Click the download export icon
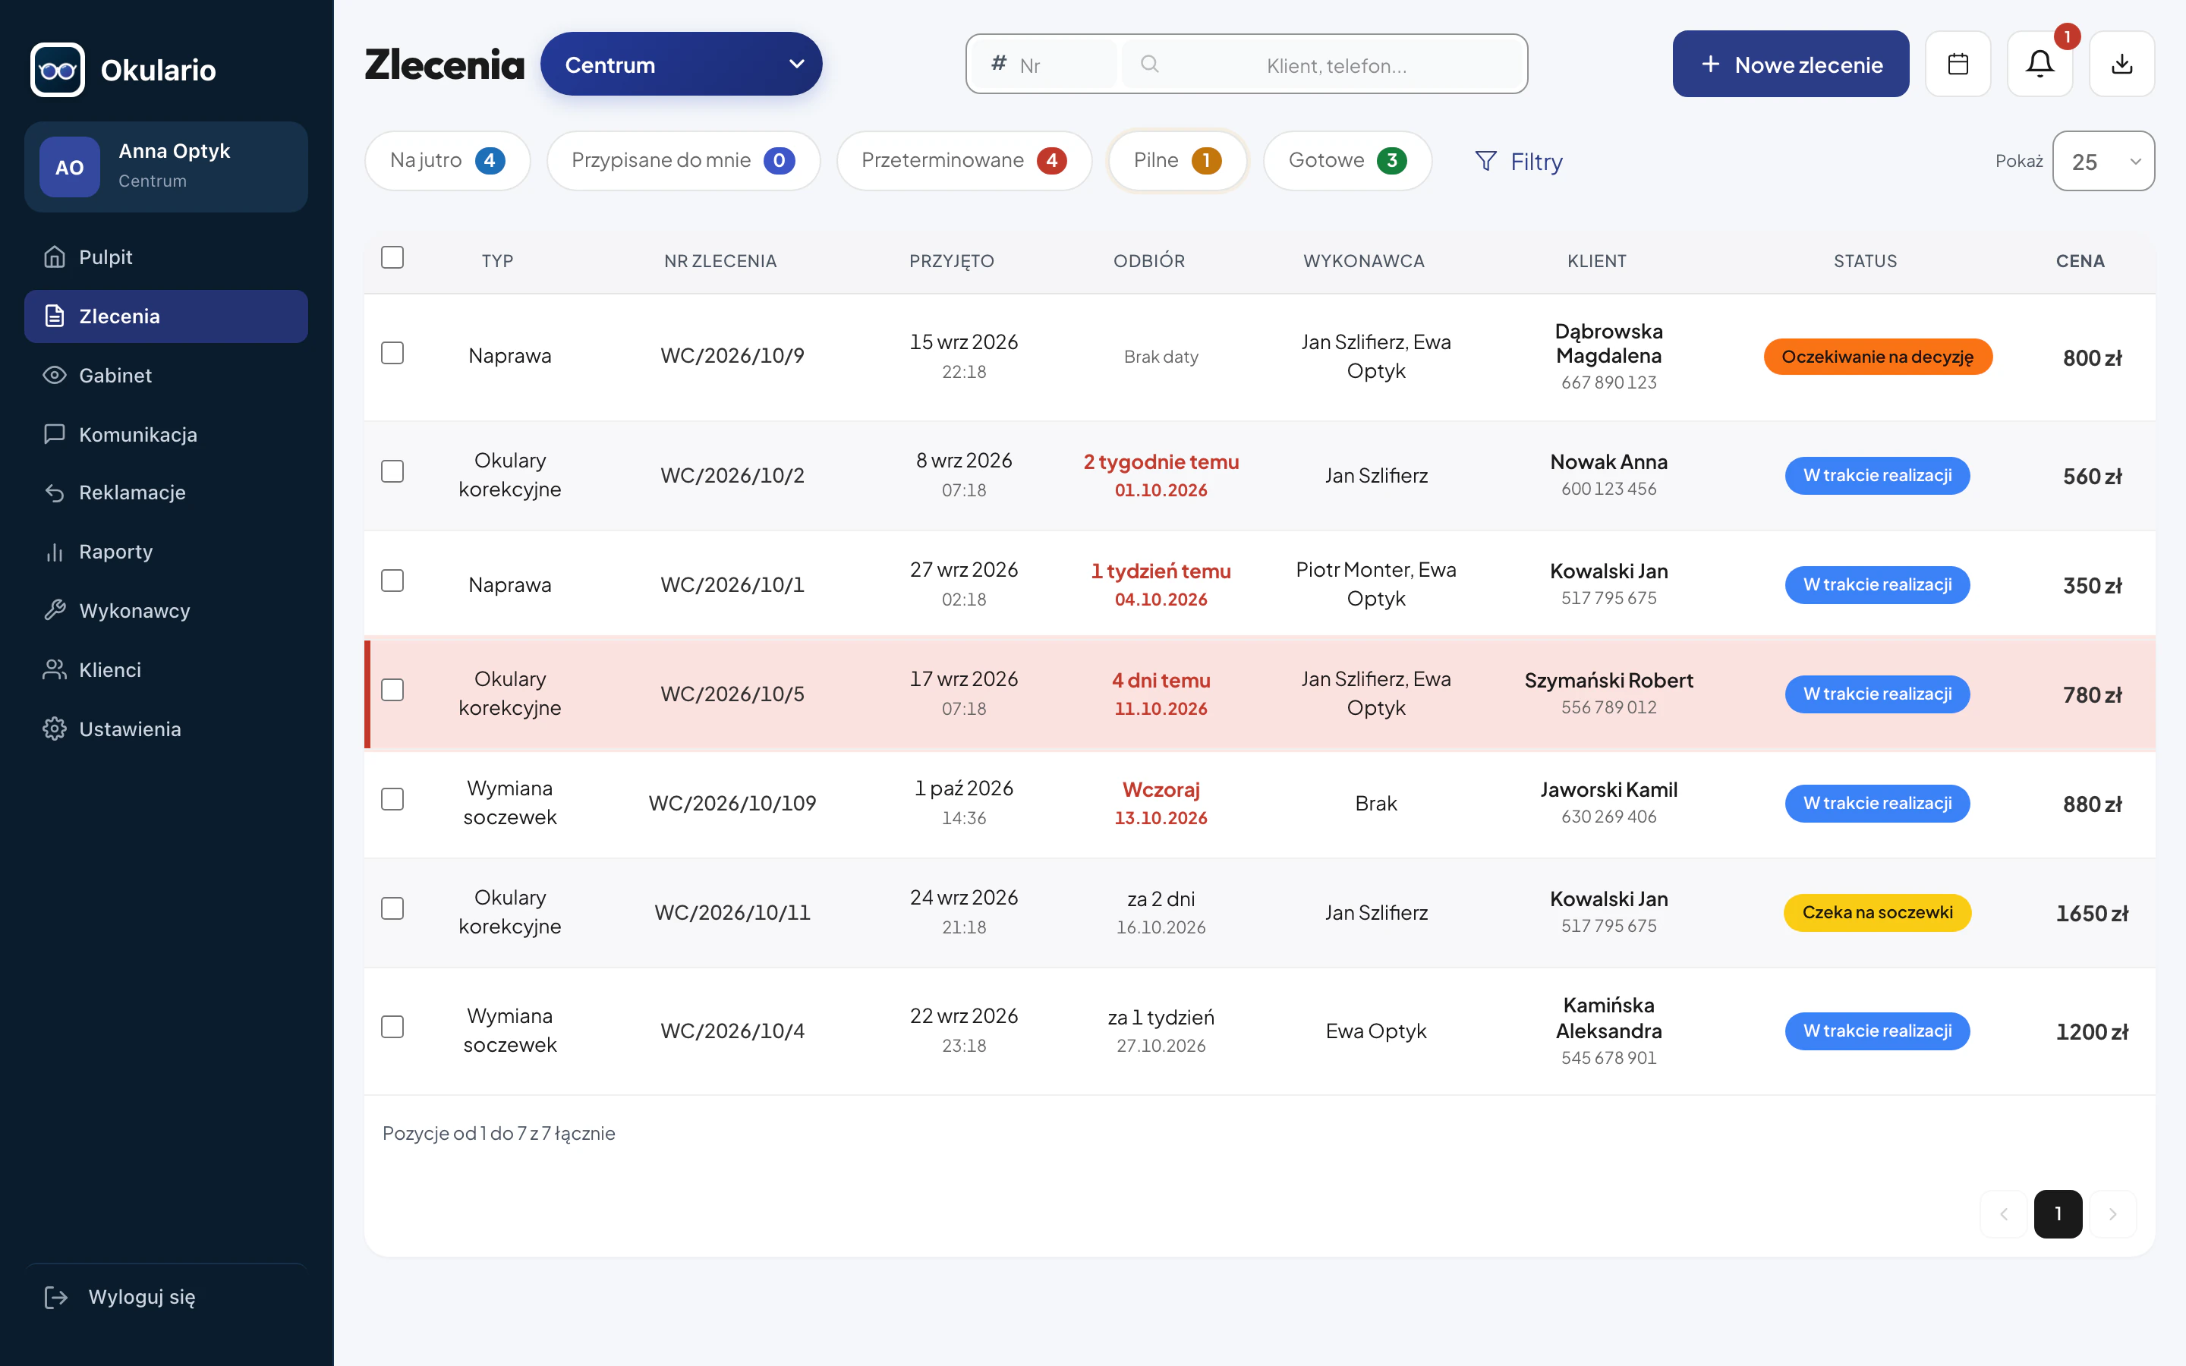Screen dimensions: 2186x1366 click(x=2122, y=65)
